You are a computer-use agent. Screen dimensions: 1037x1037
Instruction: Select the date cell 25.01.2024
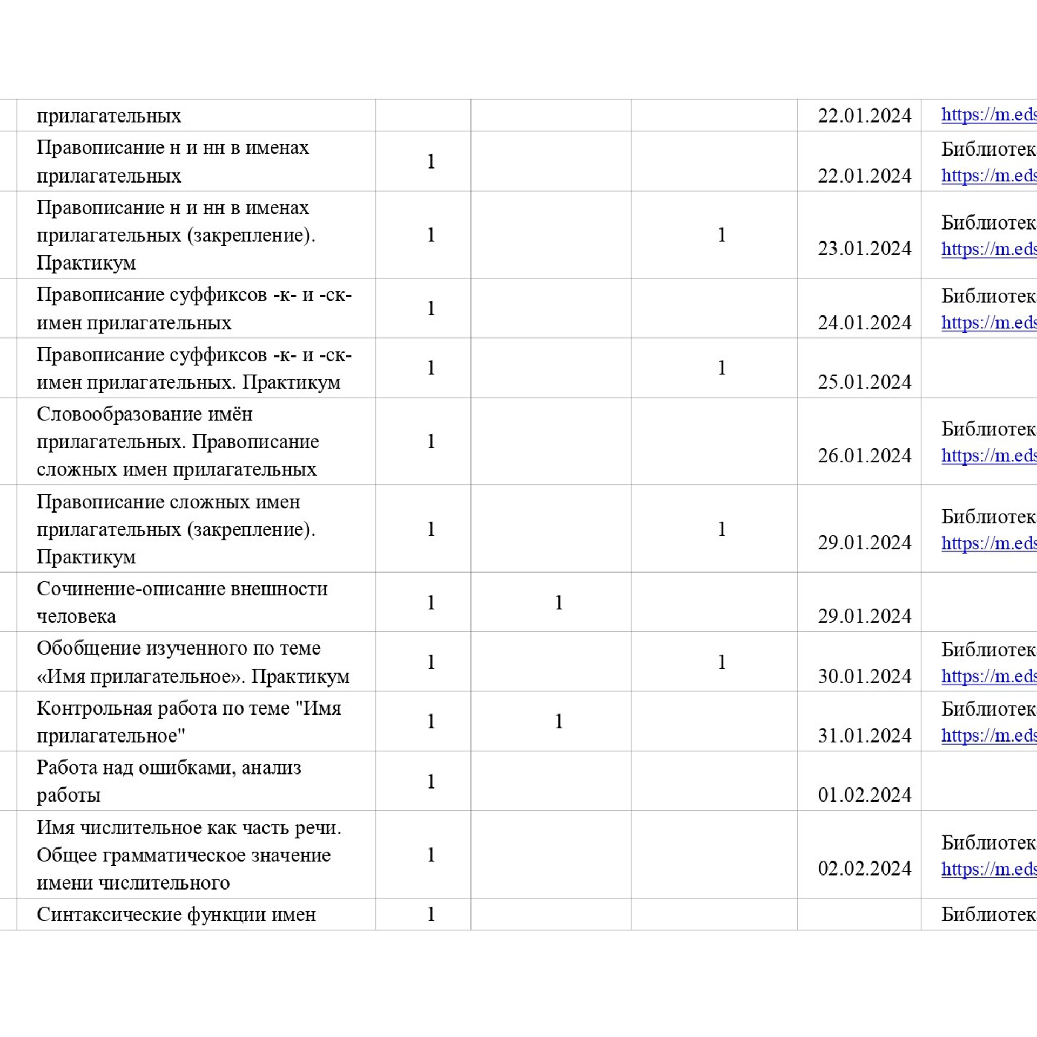[864, 382]
